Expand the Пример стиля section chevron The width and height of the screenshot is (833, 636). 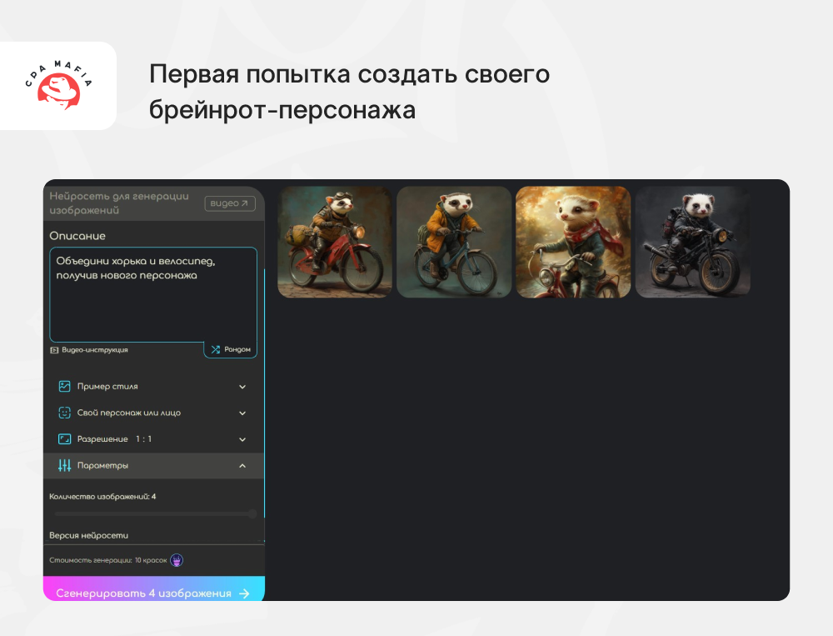pyautogui.click(x=242, y=387)
